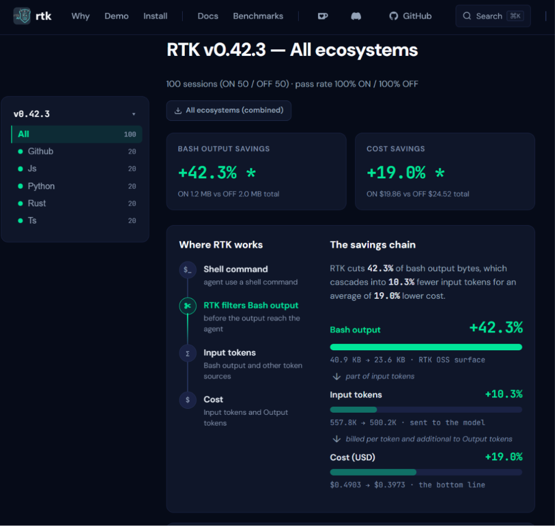Click the 'Shell command' step title
This screenshot has width=555, height=526.
pyautogui.click(x=235, y=269)
